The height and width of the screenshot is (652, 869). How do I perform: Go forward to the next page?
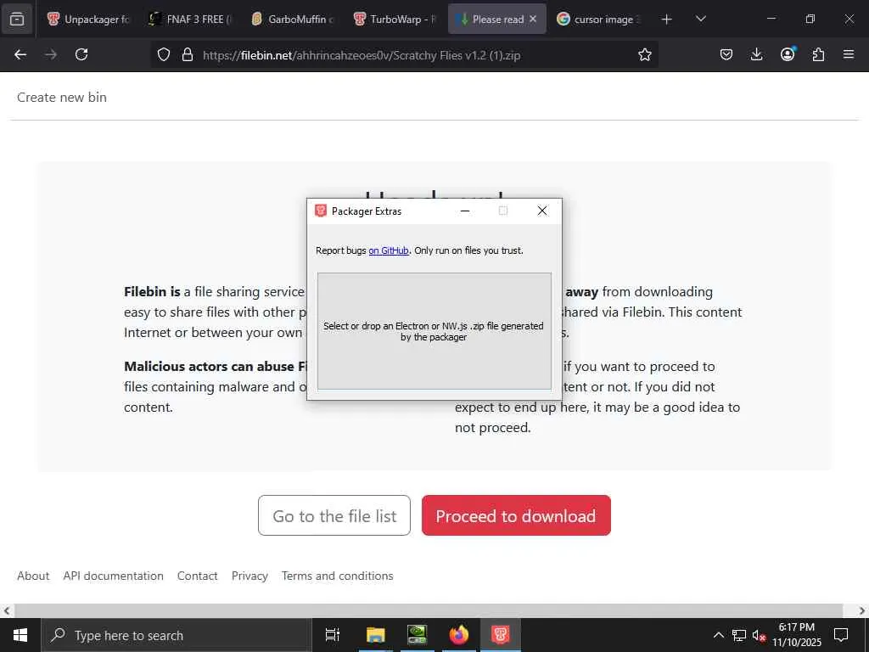pos(51,54)
